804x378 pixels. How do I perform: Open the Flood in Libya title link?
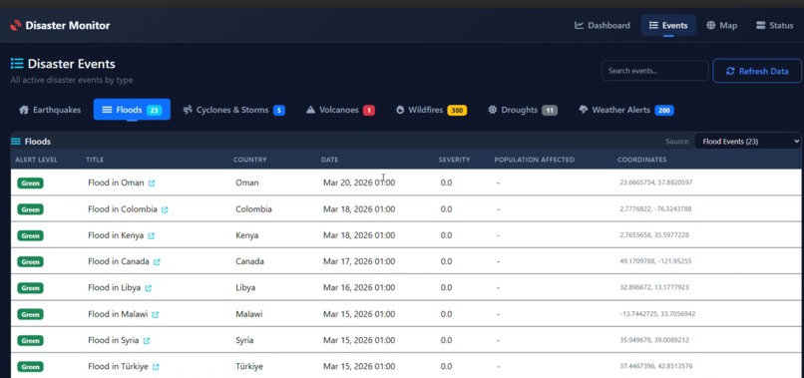[114, 287]
